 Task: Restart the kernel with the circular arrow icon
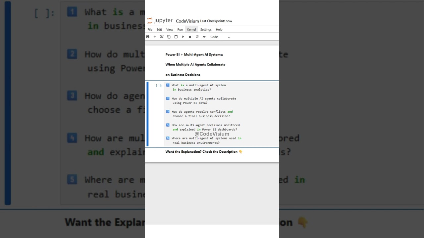(x=197, y=37)
